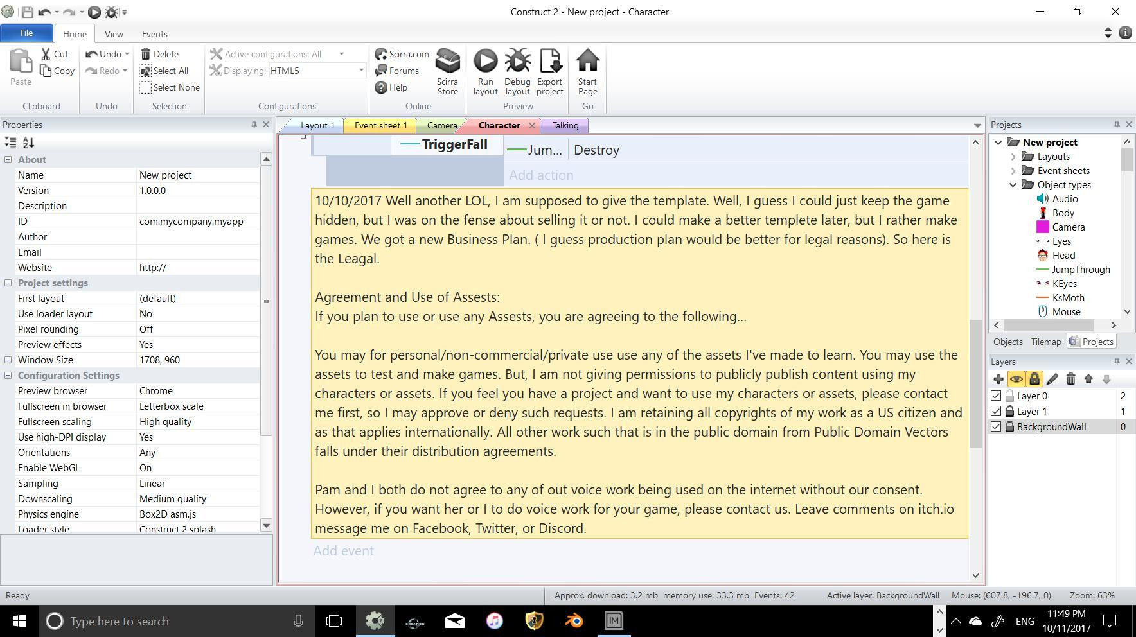This screenshot has width=1136, height=637.
Task: Open Debug layout tool
Action: tap(517, 72)
